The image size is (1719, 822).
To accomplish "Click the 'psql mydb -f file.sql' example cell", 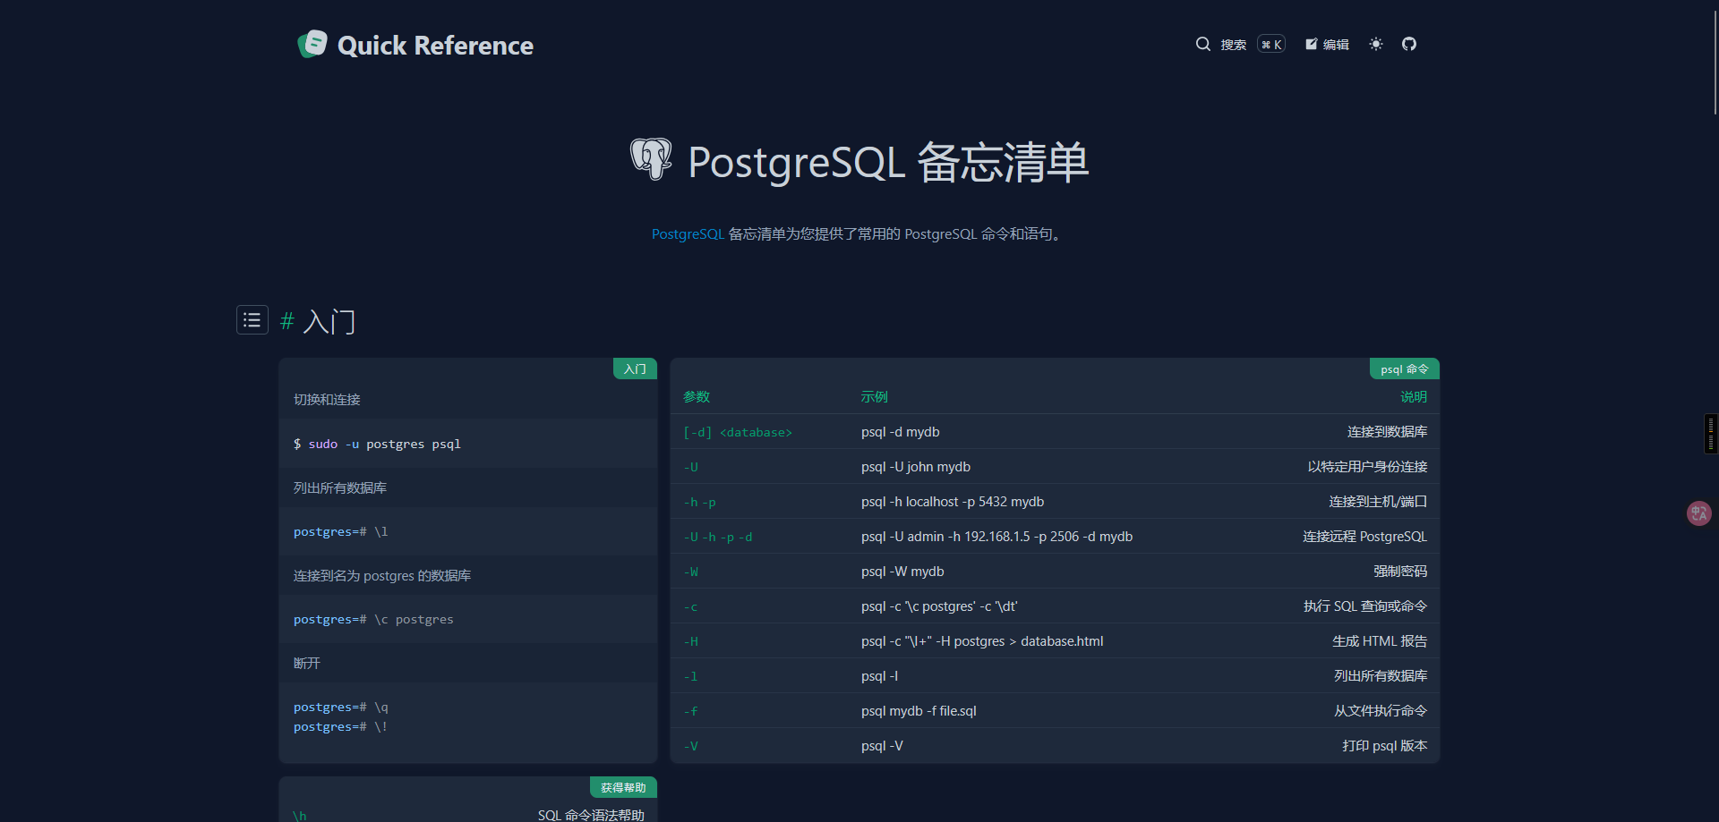I will coord(919,711).
